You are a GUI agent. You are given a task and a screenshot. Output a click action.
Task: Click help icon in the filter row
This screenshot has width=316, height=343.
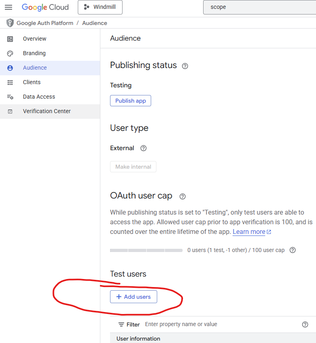305,324
